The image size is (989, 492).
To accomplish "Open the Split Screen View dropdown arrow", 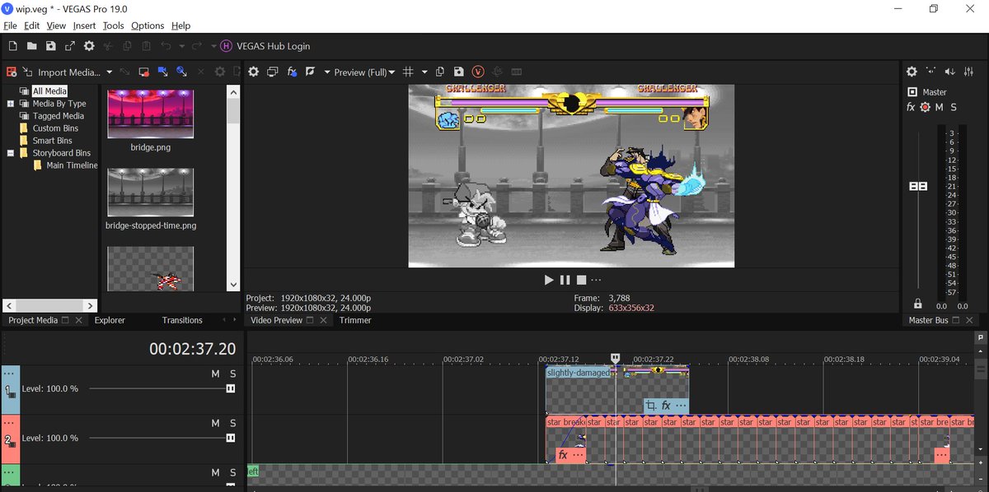I will point(327,72).
